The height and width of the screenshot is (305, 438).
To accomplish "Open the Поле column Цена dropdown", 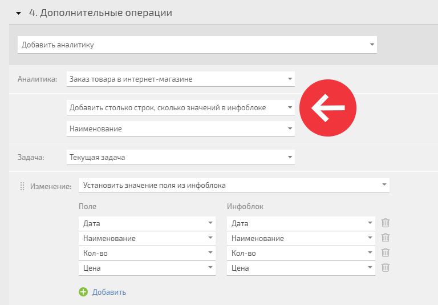I will coord(147,268).
